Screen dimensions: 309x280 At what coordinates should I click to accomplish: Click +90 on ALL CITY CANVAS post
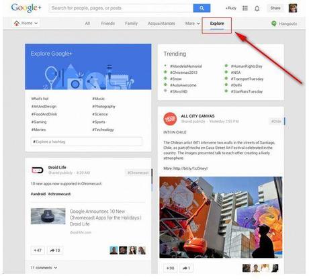click(170, 268)
